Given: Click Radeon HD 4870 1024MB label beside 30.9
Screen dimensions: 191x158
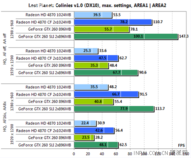Looking at the screenshot, I should tap(48, 123).
